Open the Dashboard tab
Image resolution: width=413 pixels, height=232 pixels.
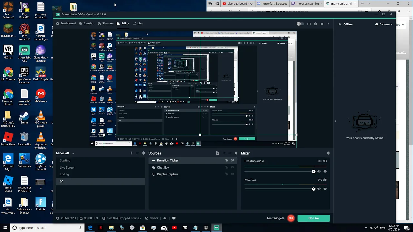pos(65,24)
